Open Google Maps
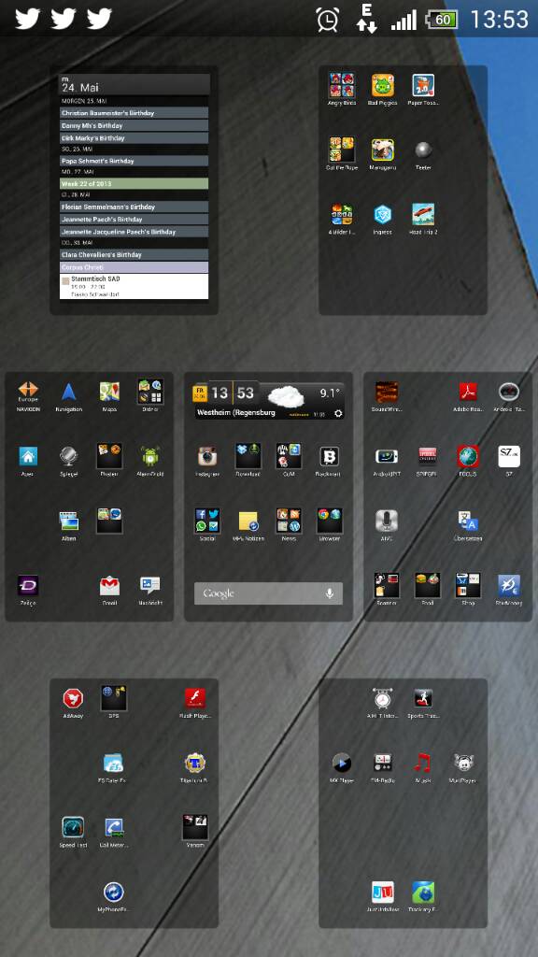The image size is (538, 957). [x=109, y=392]
